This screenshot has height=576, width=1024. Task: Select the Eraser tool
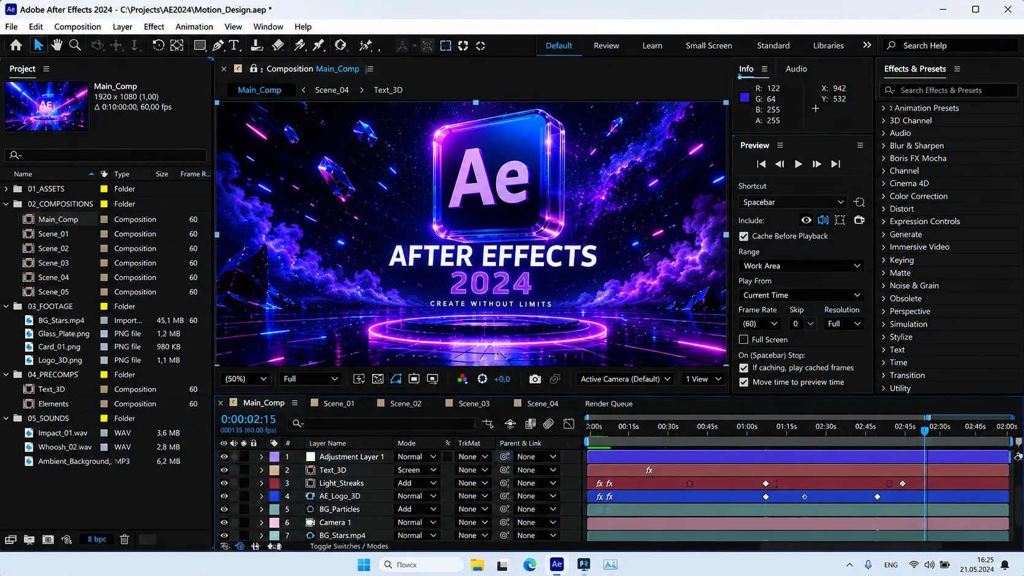click(x=278, y=45)
